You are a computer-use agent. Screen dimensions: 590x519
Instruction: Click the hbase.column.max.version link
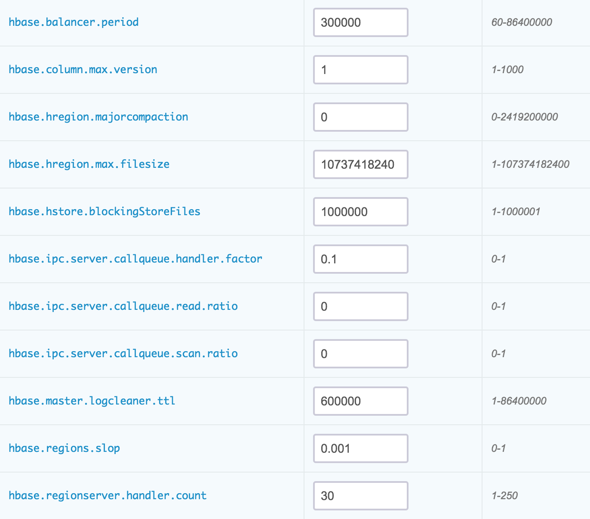click(x=83, y=70)
